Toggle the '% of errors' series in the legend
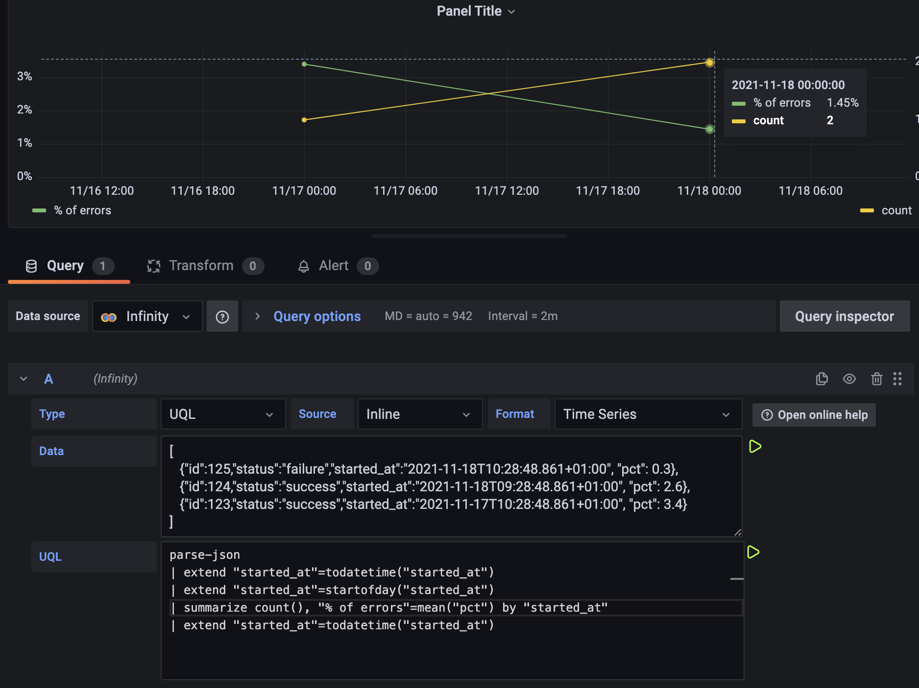This screenshot has height=688, width=919. (x=82, y=210)
